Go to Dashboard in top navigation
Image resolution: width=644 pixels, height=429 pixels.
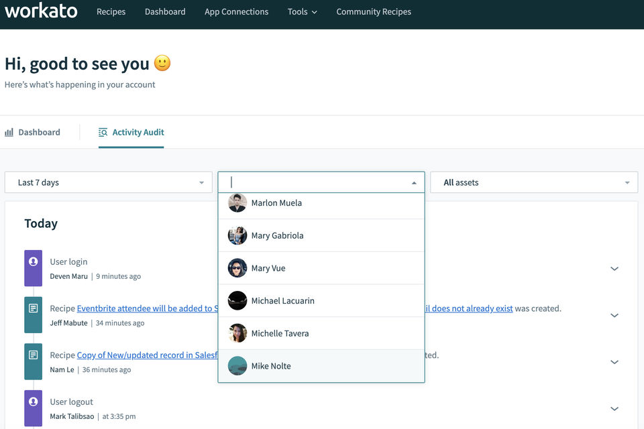tap(165, 12)
